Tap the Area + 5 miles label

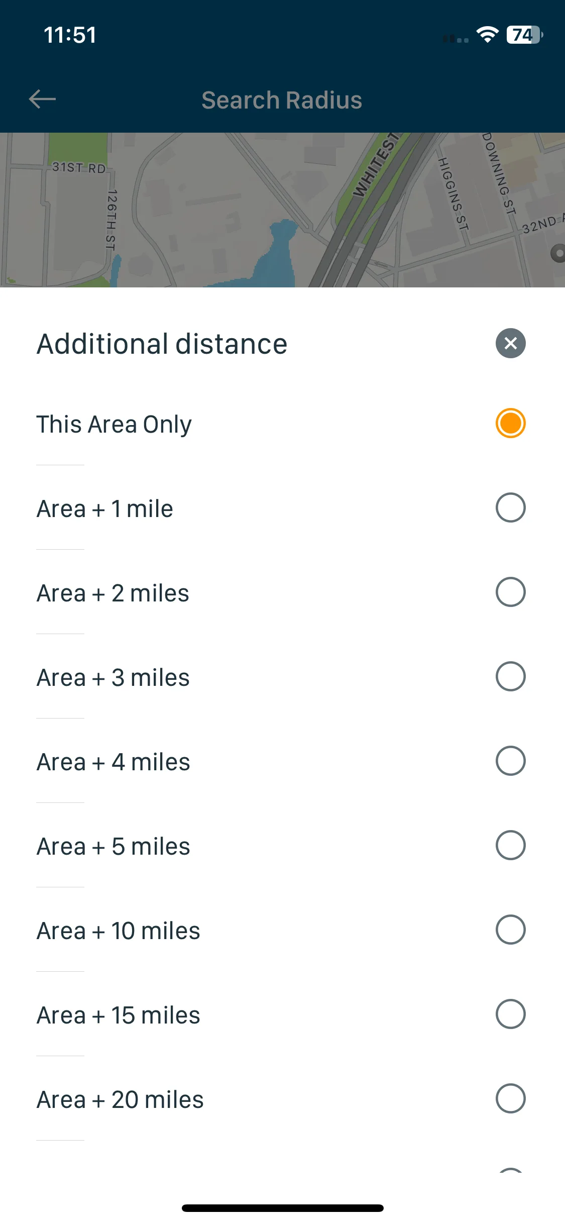pyautogui.click(x=114, y=846)
